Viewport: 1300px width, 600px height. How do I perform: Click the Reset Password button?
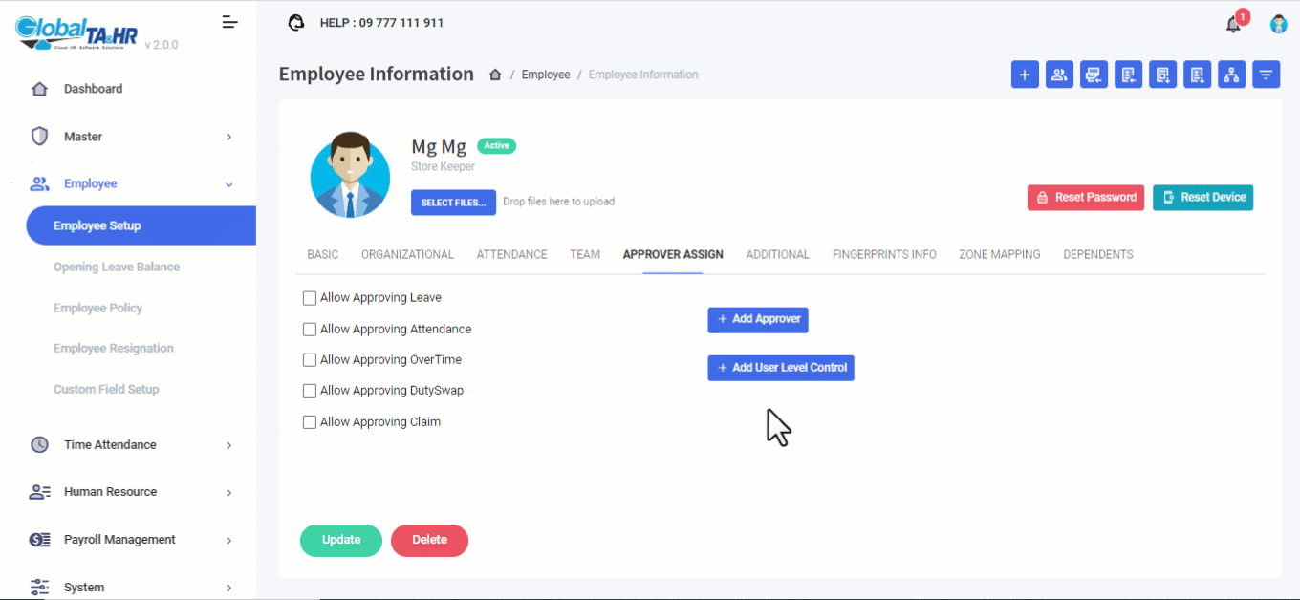pyautogui.click(x=1086, y=198)
